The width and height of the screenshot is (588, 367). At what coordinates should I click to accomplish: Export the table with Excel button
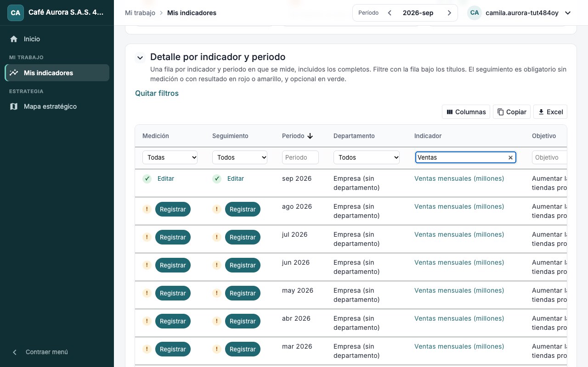(x=550, y=112)
